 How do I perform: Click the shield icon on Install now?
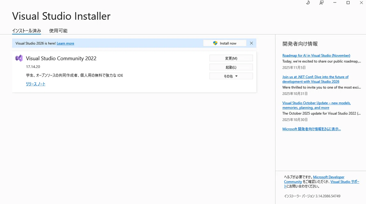point(215,43)
